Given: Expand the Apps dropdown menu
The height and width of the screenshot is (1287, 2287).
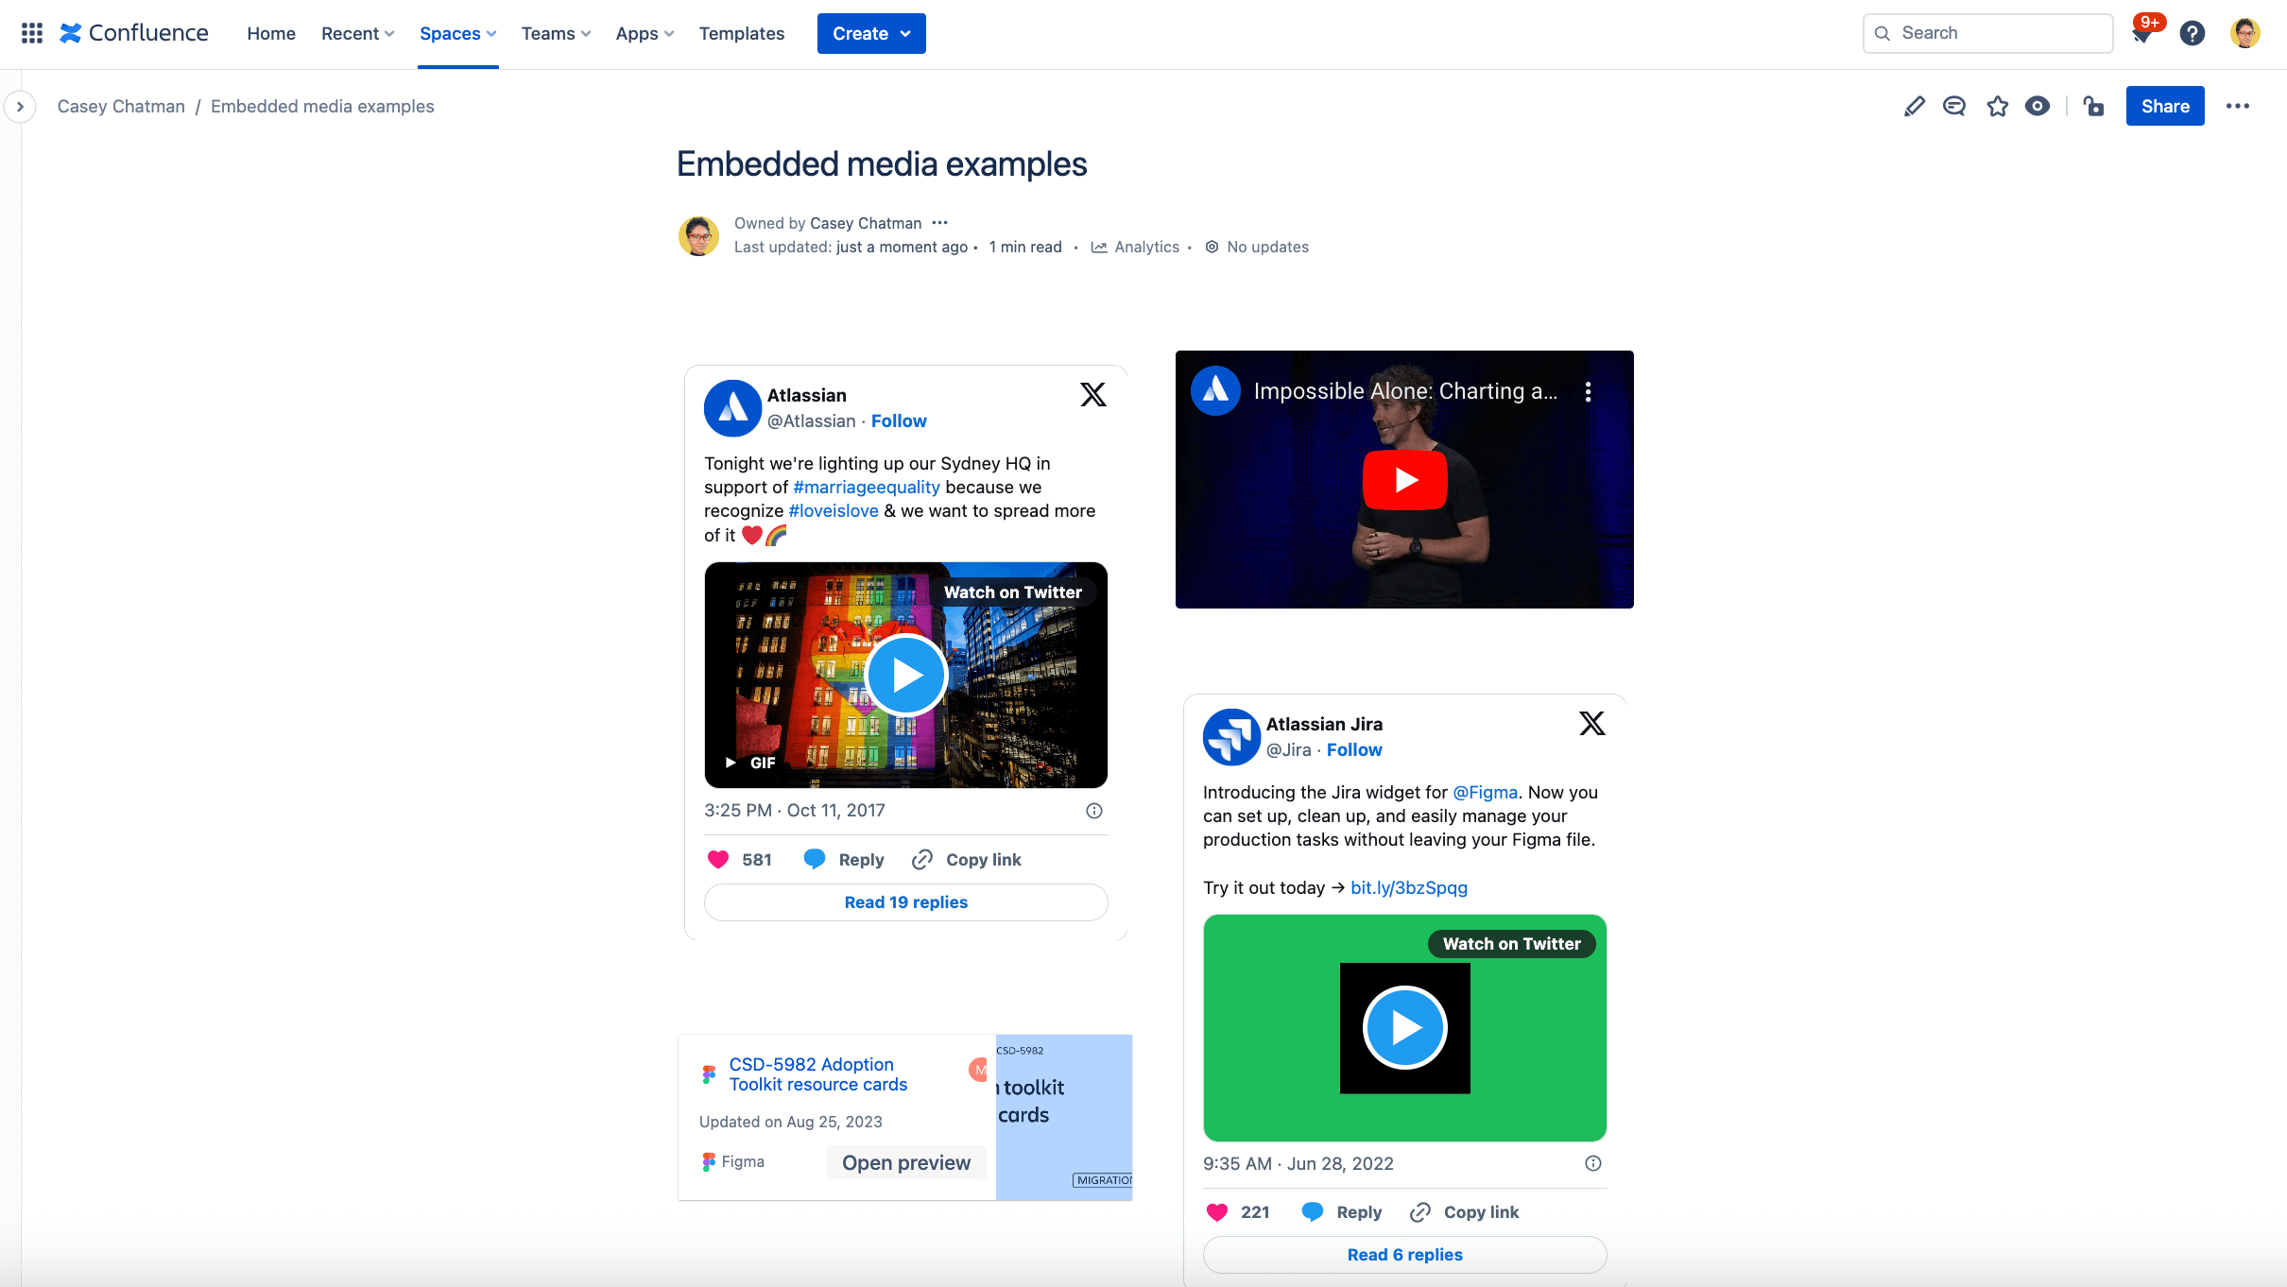Looking at the screenshot, I should tap(641, 33).
